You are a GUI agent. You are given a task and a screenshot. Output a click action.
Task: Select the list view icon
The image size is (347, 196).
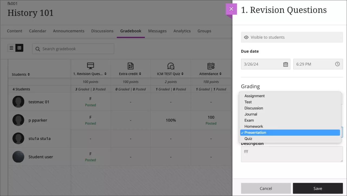coord(11,48)
